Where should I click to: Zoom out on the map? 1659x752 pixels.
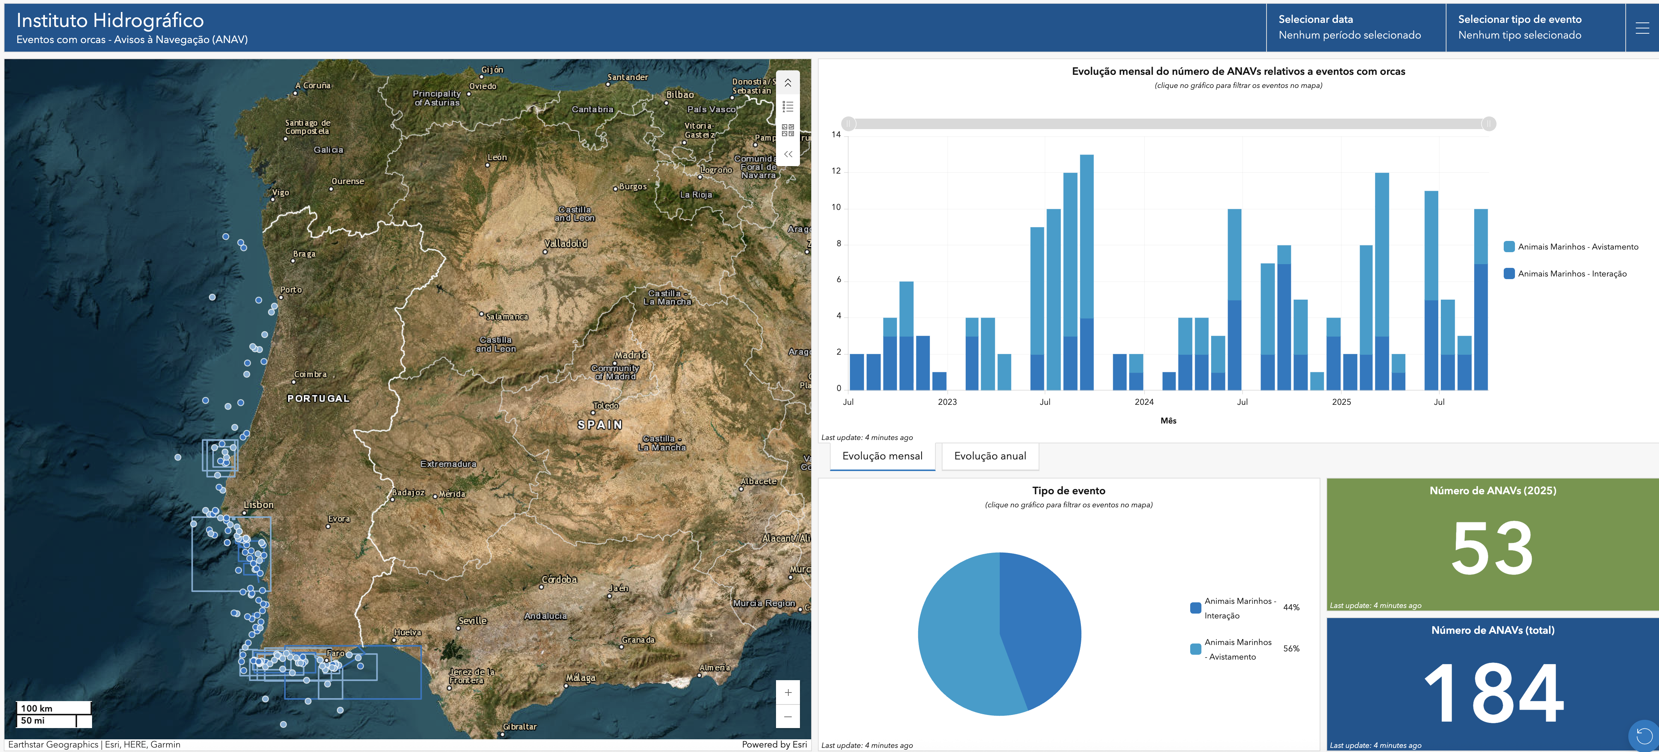pos(788,716)
